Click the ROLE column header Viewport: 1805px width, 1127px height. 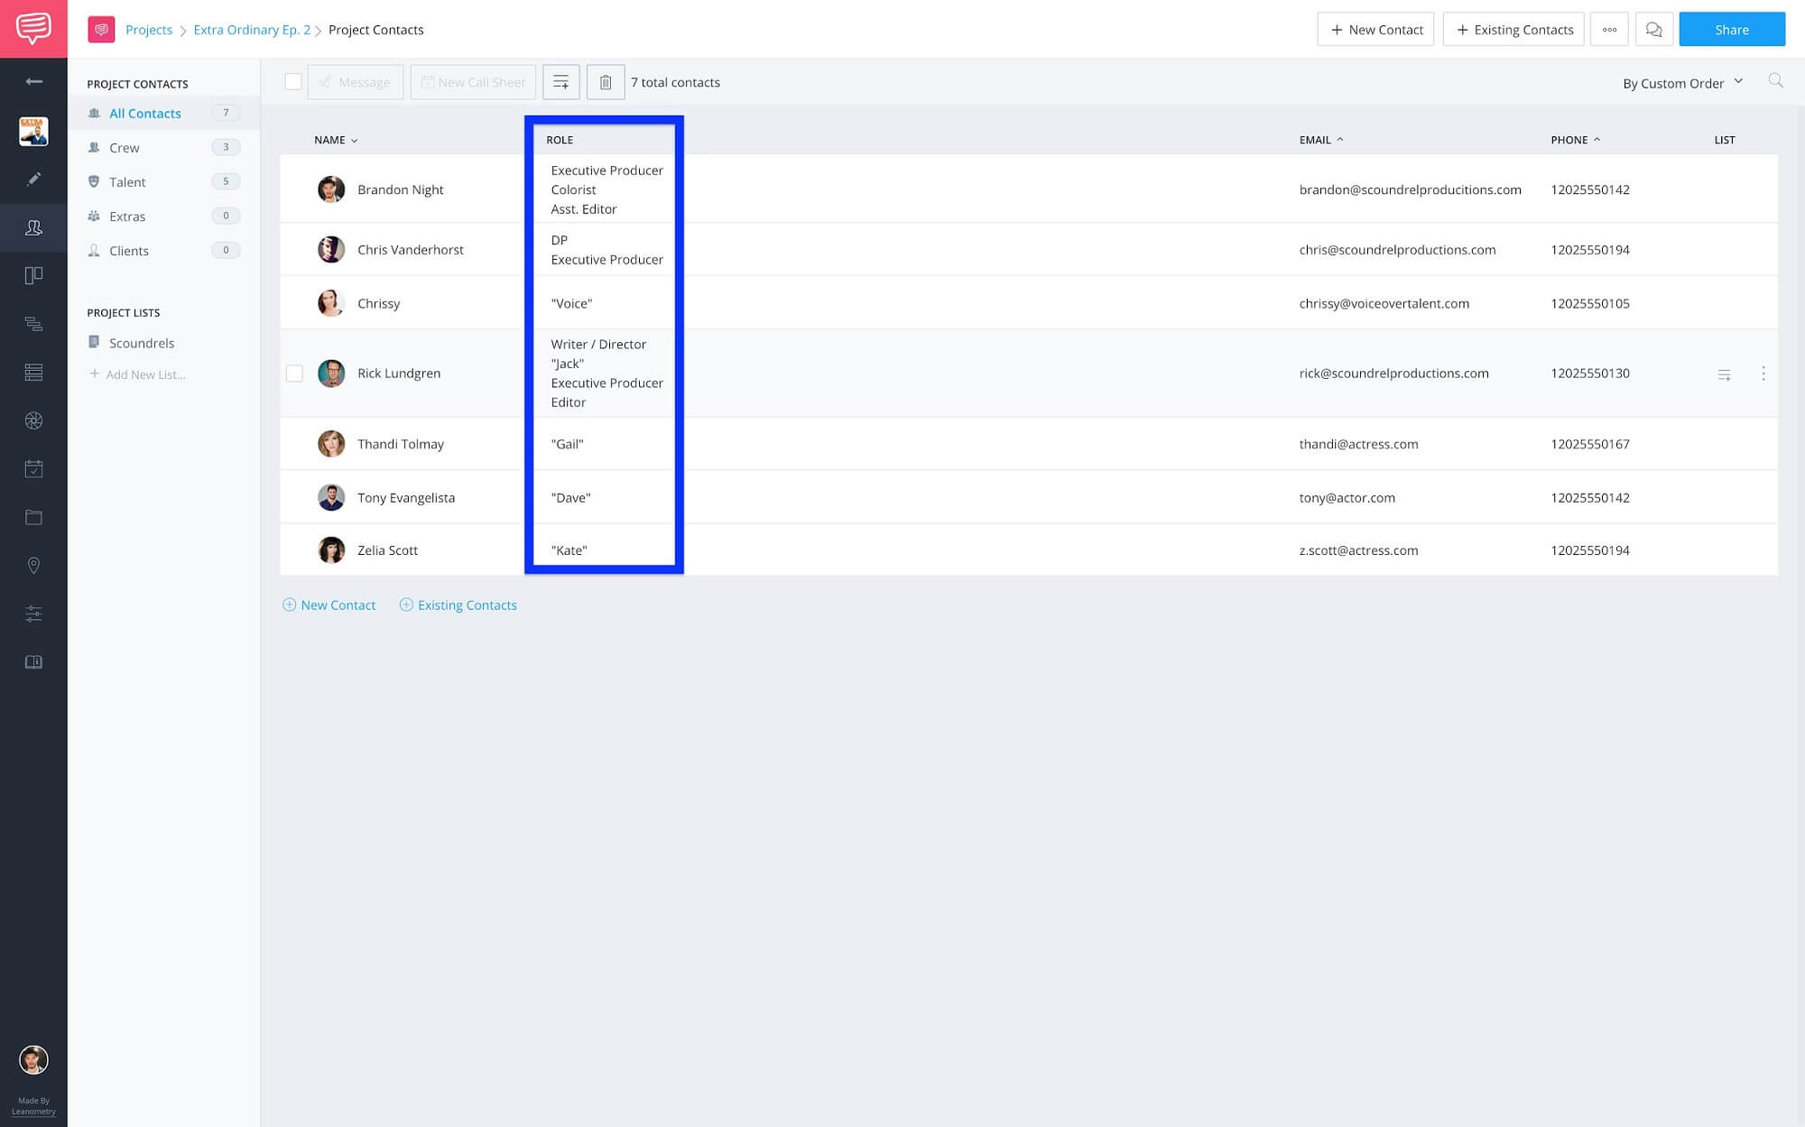point(560,140)
